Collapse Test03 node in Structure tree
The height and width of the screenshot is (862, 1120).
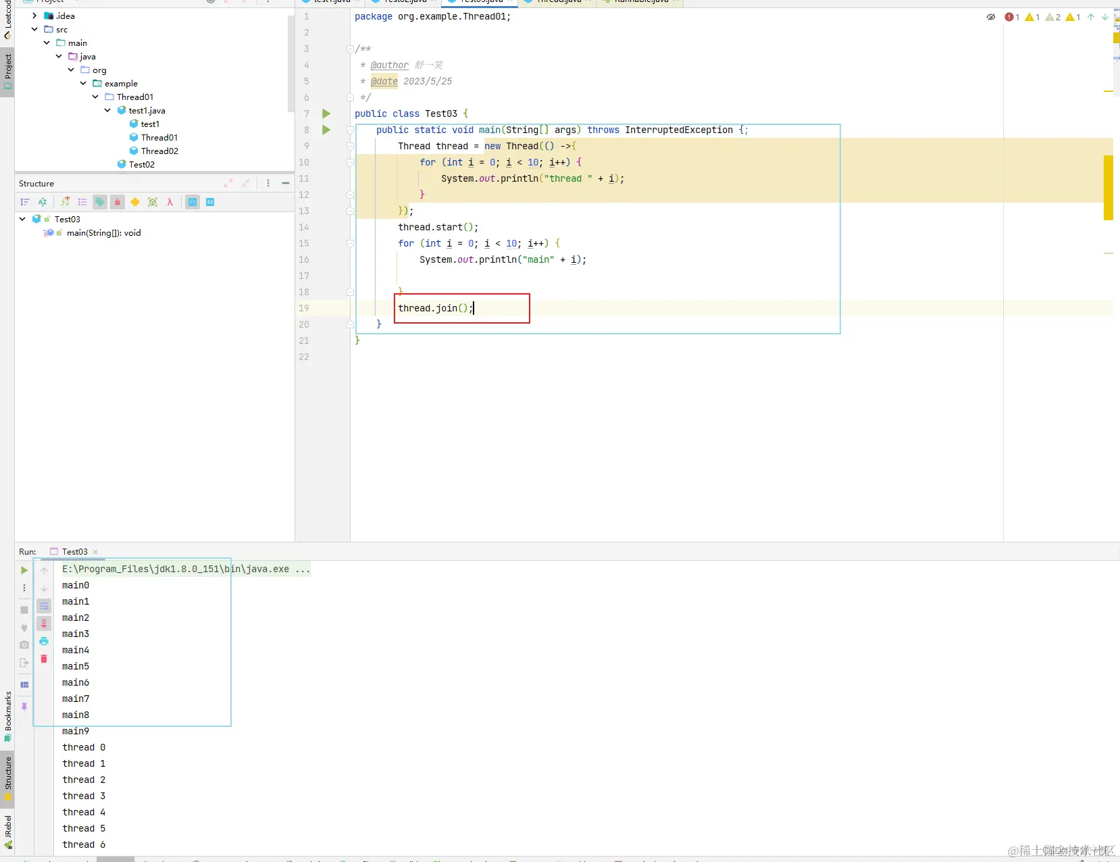pos(22,219)
